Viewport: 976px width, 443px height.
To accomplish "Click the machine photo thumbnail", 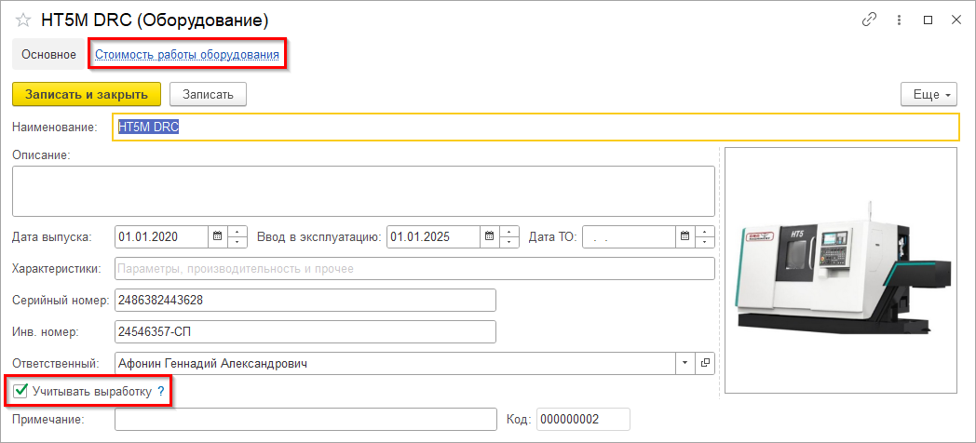I will coord(841,271).
